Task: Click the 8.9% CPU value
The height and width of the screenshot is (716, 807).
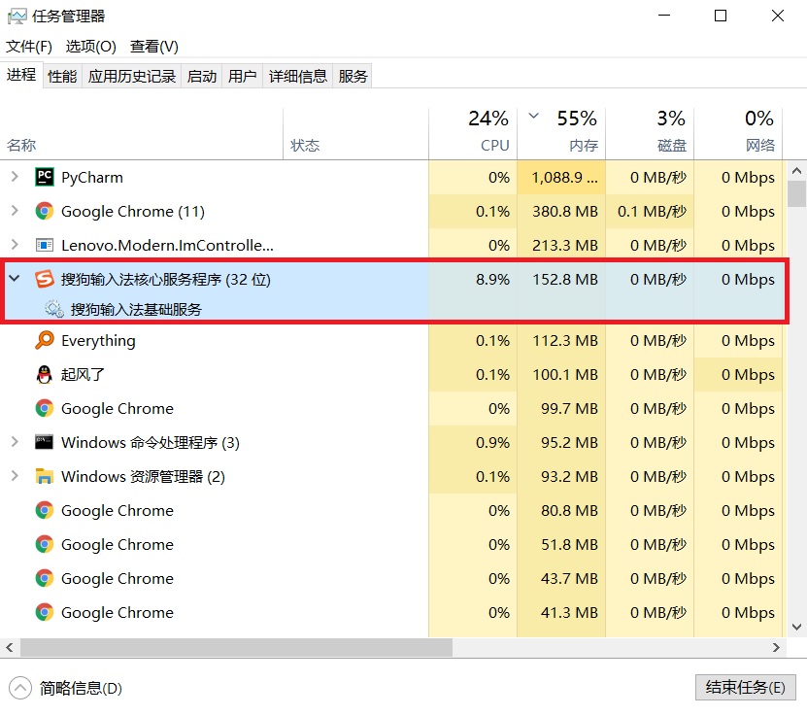Action: coord(492,280)
